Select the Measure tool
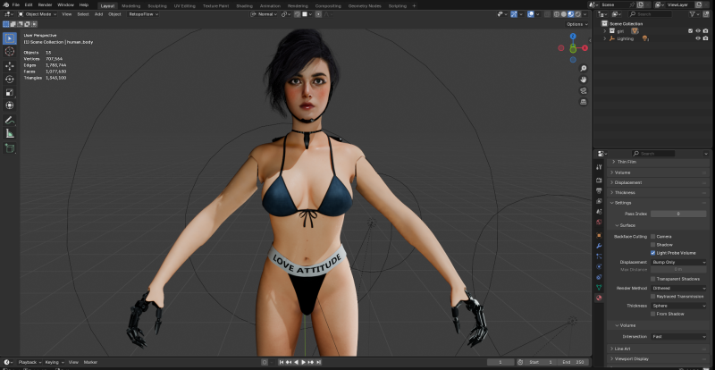 coord(10,133)
